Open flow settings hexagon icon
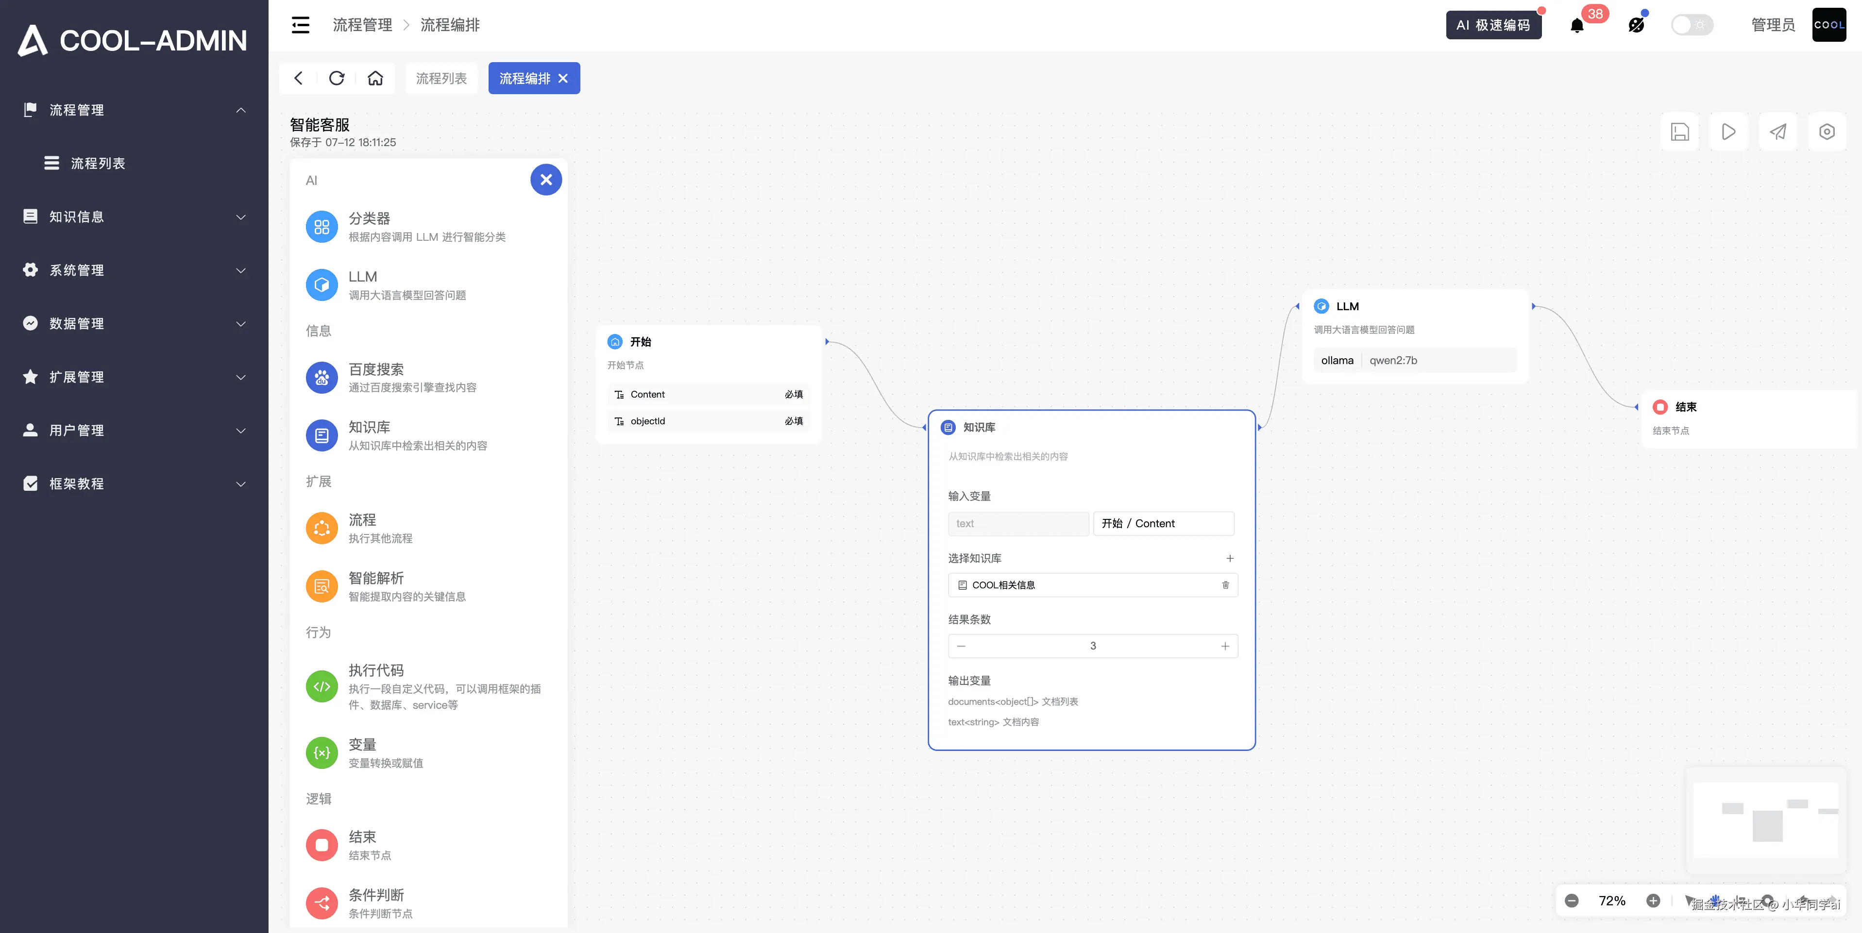 pyautogui.click(x=1827, y=132)
